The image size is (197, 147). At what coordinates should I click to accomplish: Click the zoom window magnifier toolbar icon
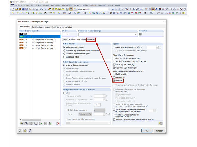pyautogui.click(x=114, y=13)
